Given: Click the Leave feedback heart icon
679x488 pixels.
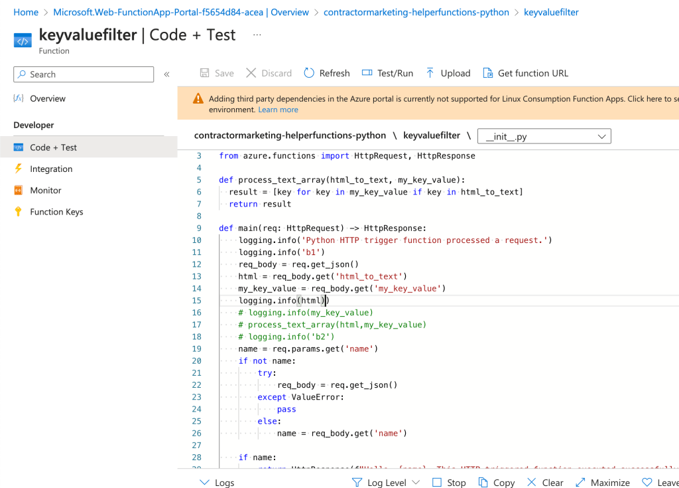Looking at the screenshot, I should click(x=647, y=483).
